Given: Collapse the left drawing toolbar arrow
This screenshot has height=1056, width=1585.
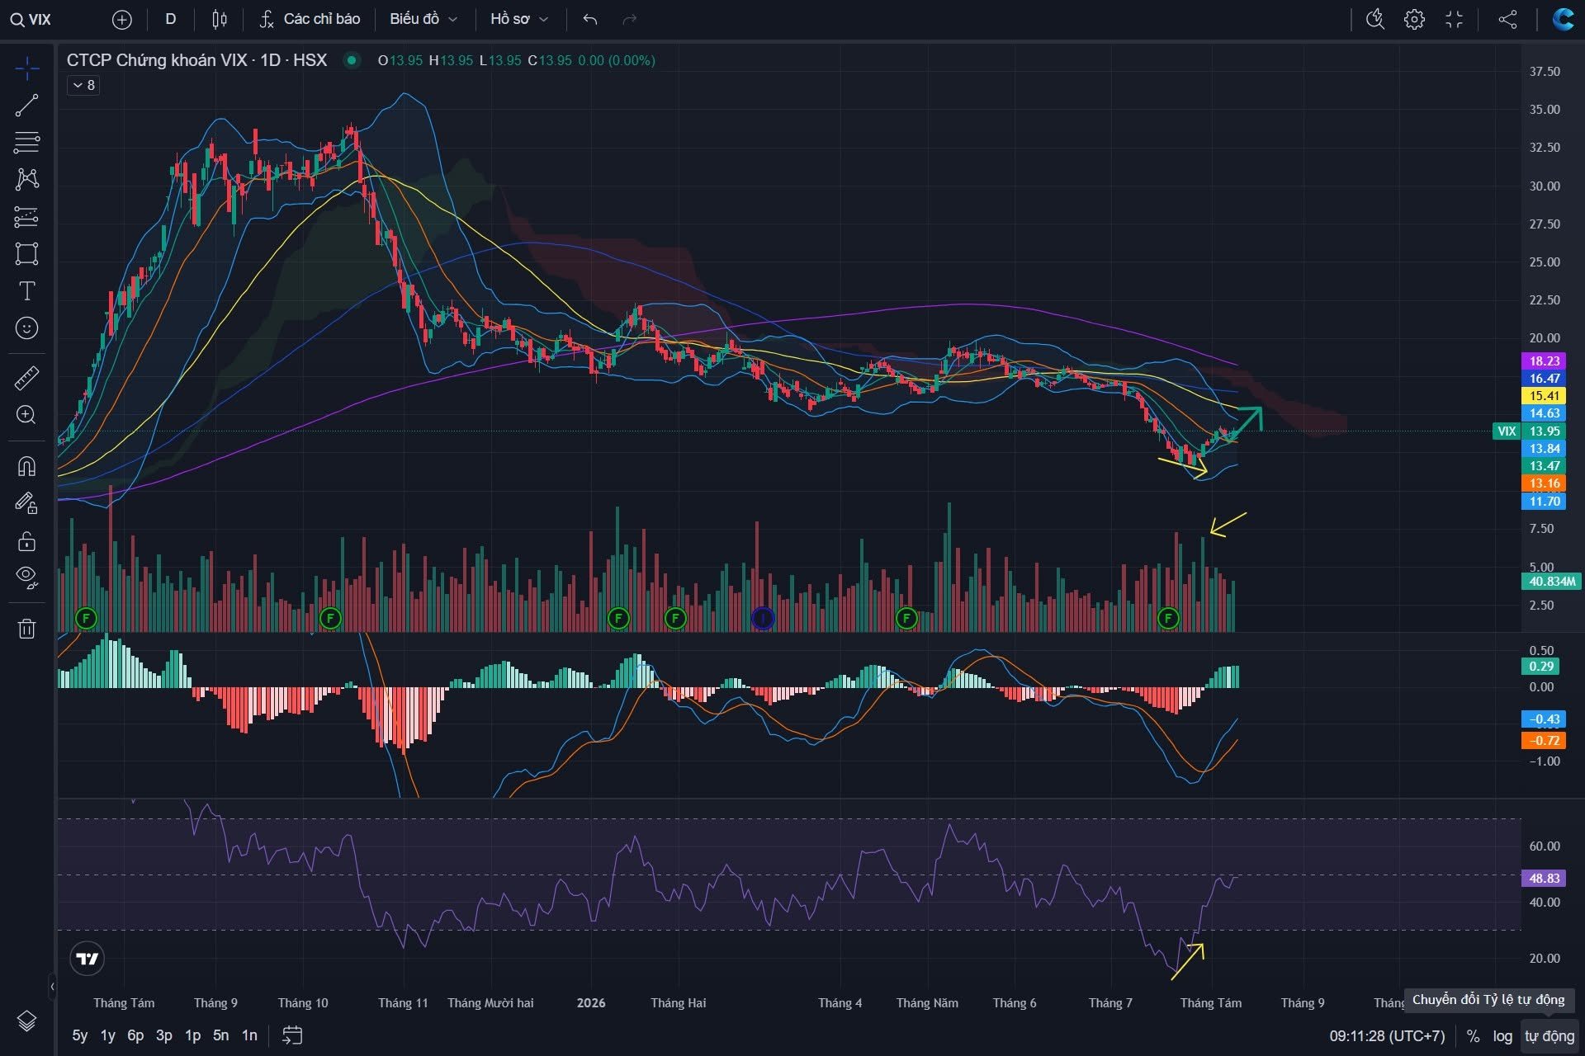Looking at the screenshot, I should coord(52,986).
